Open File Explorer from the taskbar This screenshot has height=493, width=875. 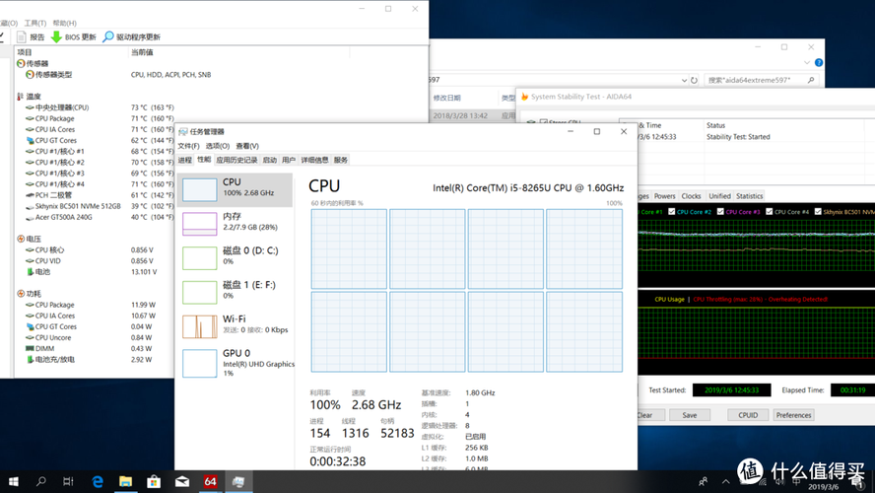click(x=126, y=482)
